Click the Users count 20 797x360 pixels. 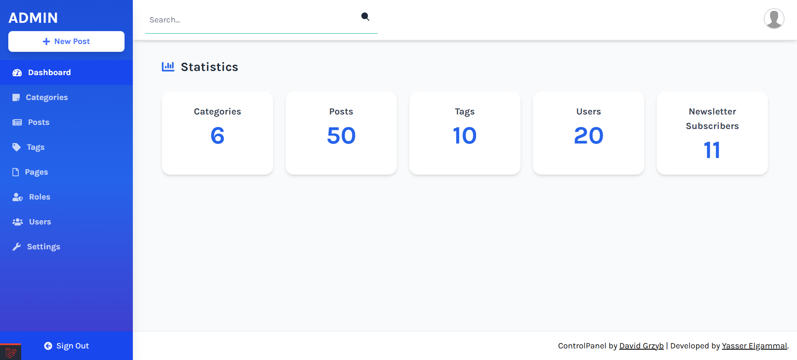pyautogui.click(x=589, y=136)
